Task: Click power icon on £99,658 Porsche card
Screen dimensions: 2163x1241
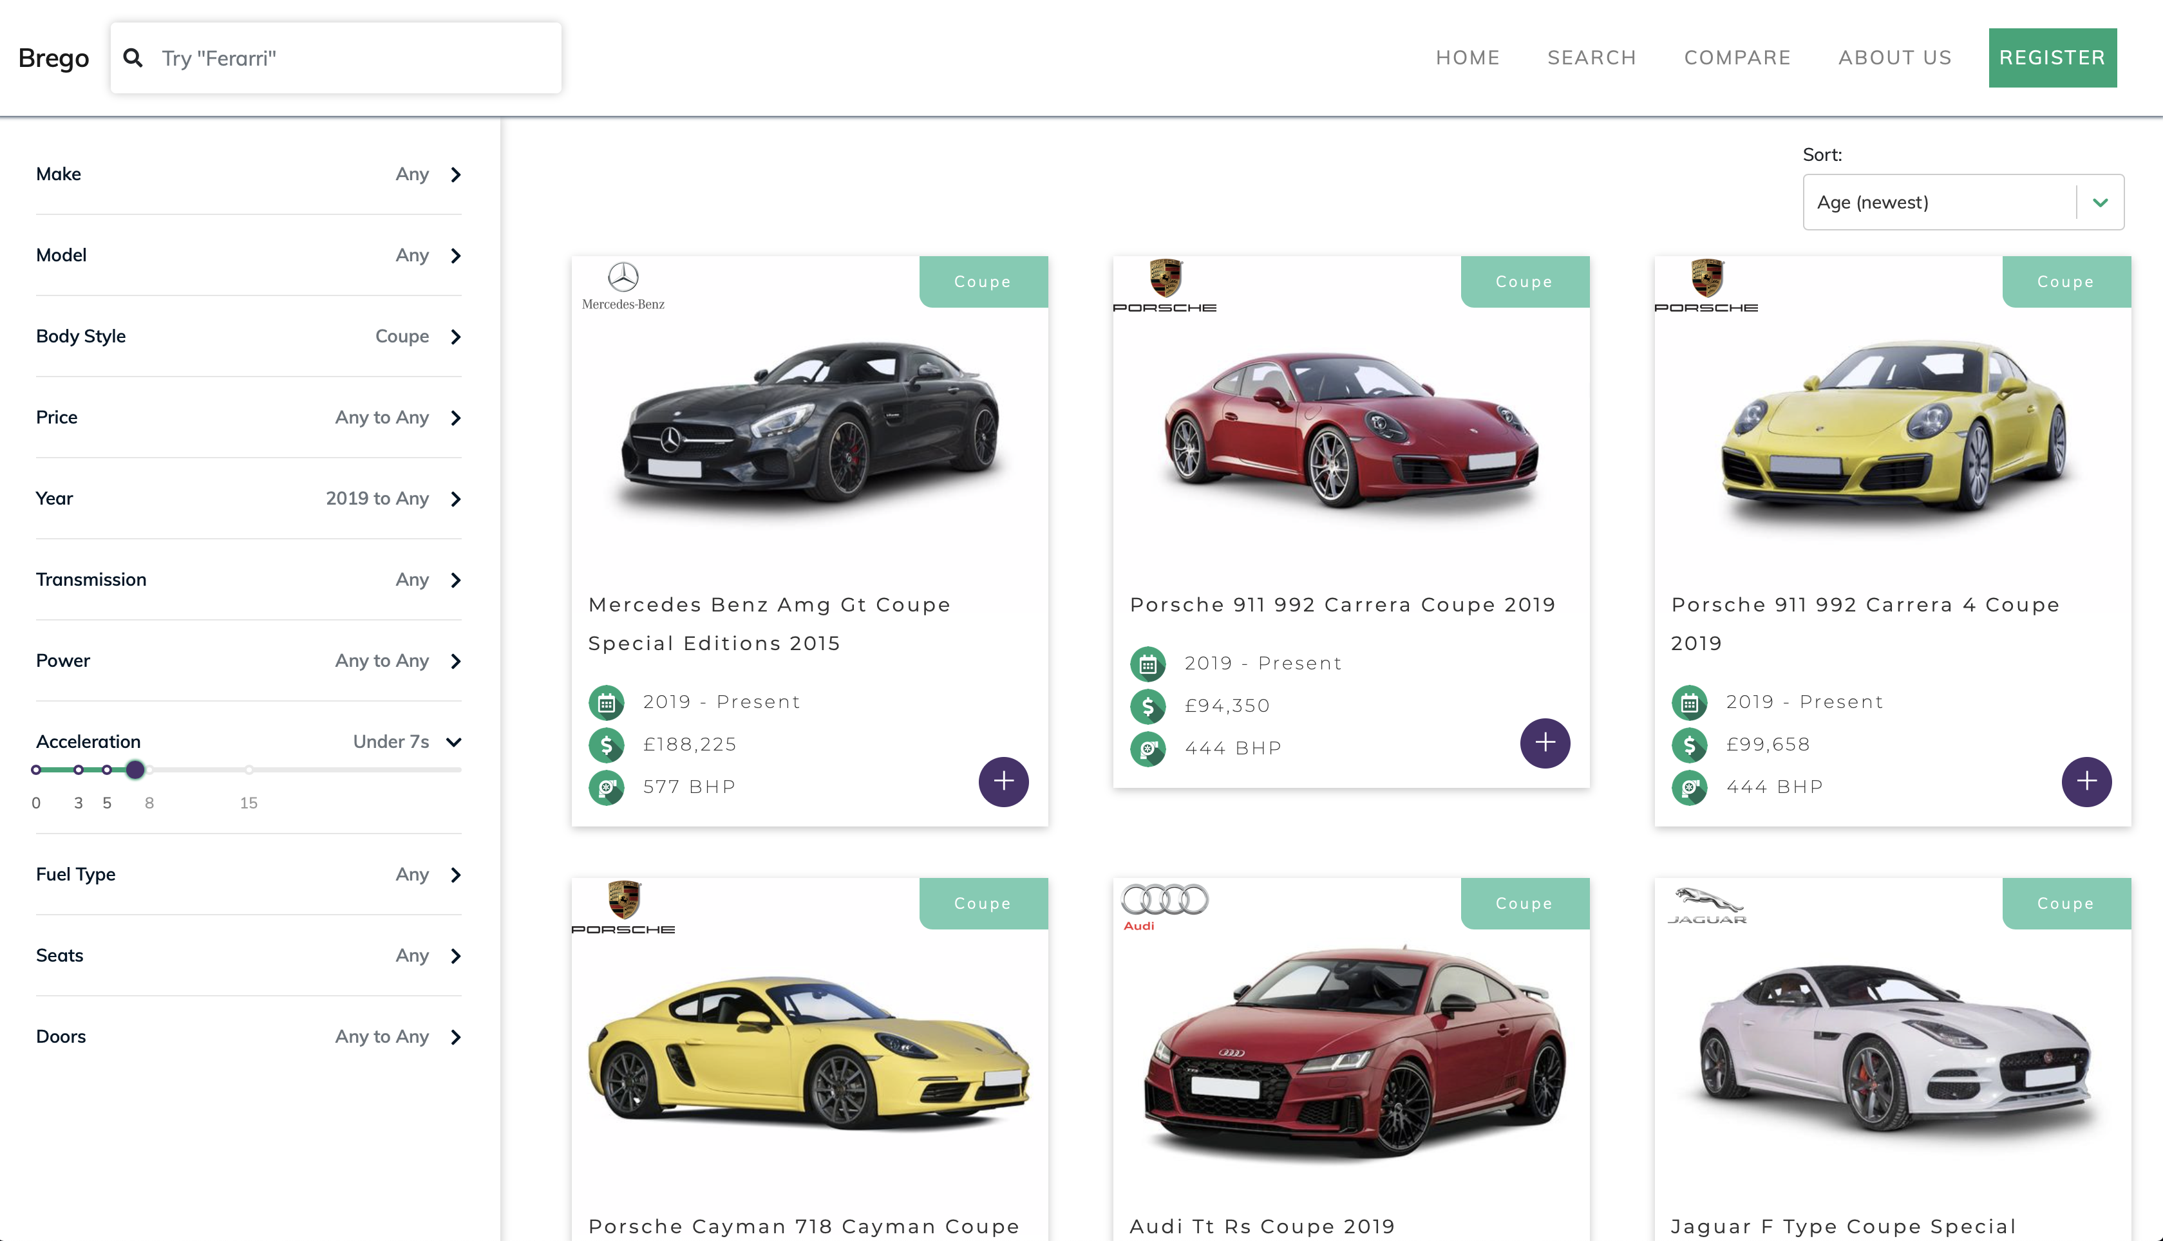Action: (1689, 788)
